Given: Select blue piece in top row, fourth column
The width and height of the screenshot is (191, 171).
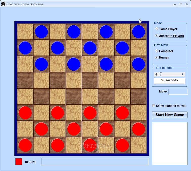Looking at the screenshot, I should (x=74, y=32).
